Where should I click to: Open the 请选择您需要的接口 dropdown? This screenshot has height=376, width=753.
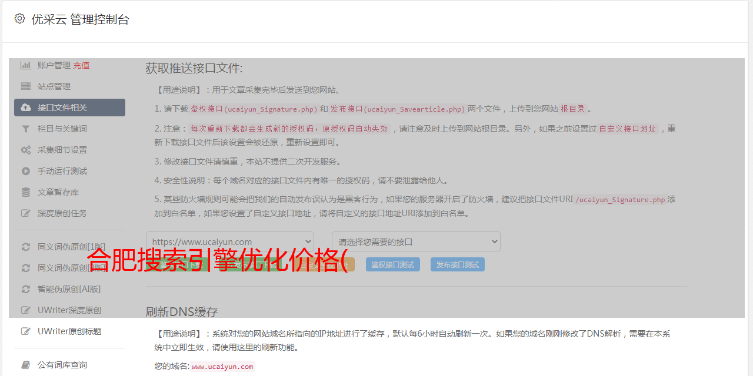pos(416,241)
